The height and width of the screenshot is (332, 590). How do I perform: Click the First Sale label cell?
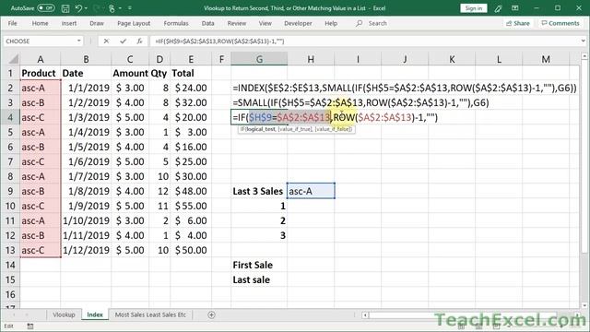259,265
